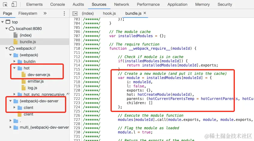Switch to the Console tab
254x141 pixels.
pos(58,4)
